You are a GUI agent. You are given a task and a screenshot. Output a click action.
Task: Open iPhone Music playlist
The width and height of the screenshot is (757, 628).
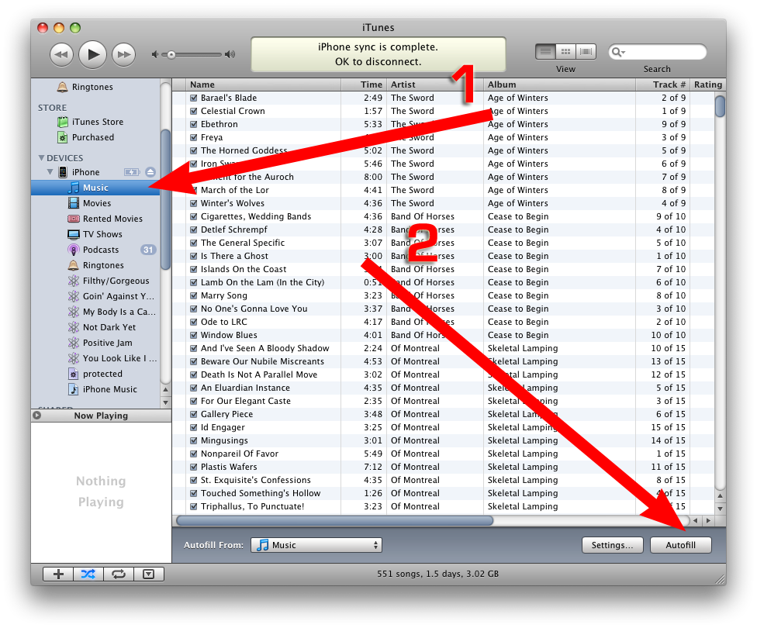[95, 389]
